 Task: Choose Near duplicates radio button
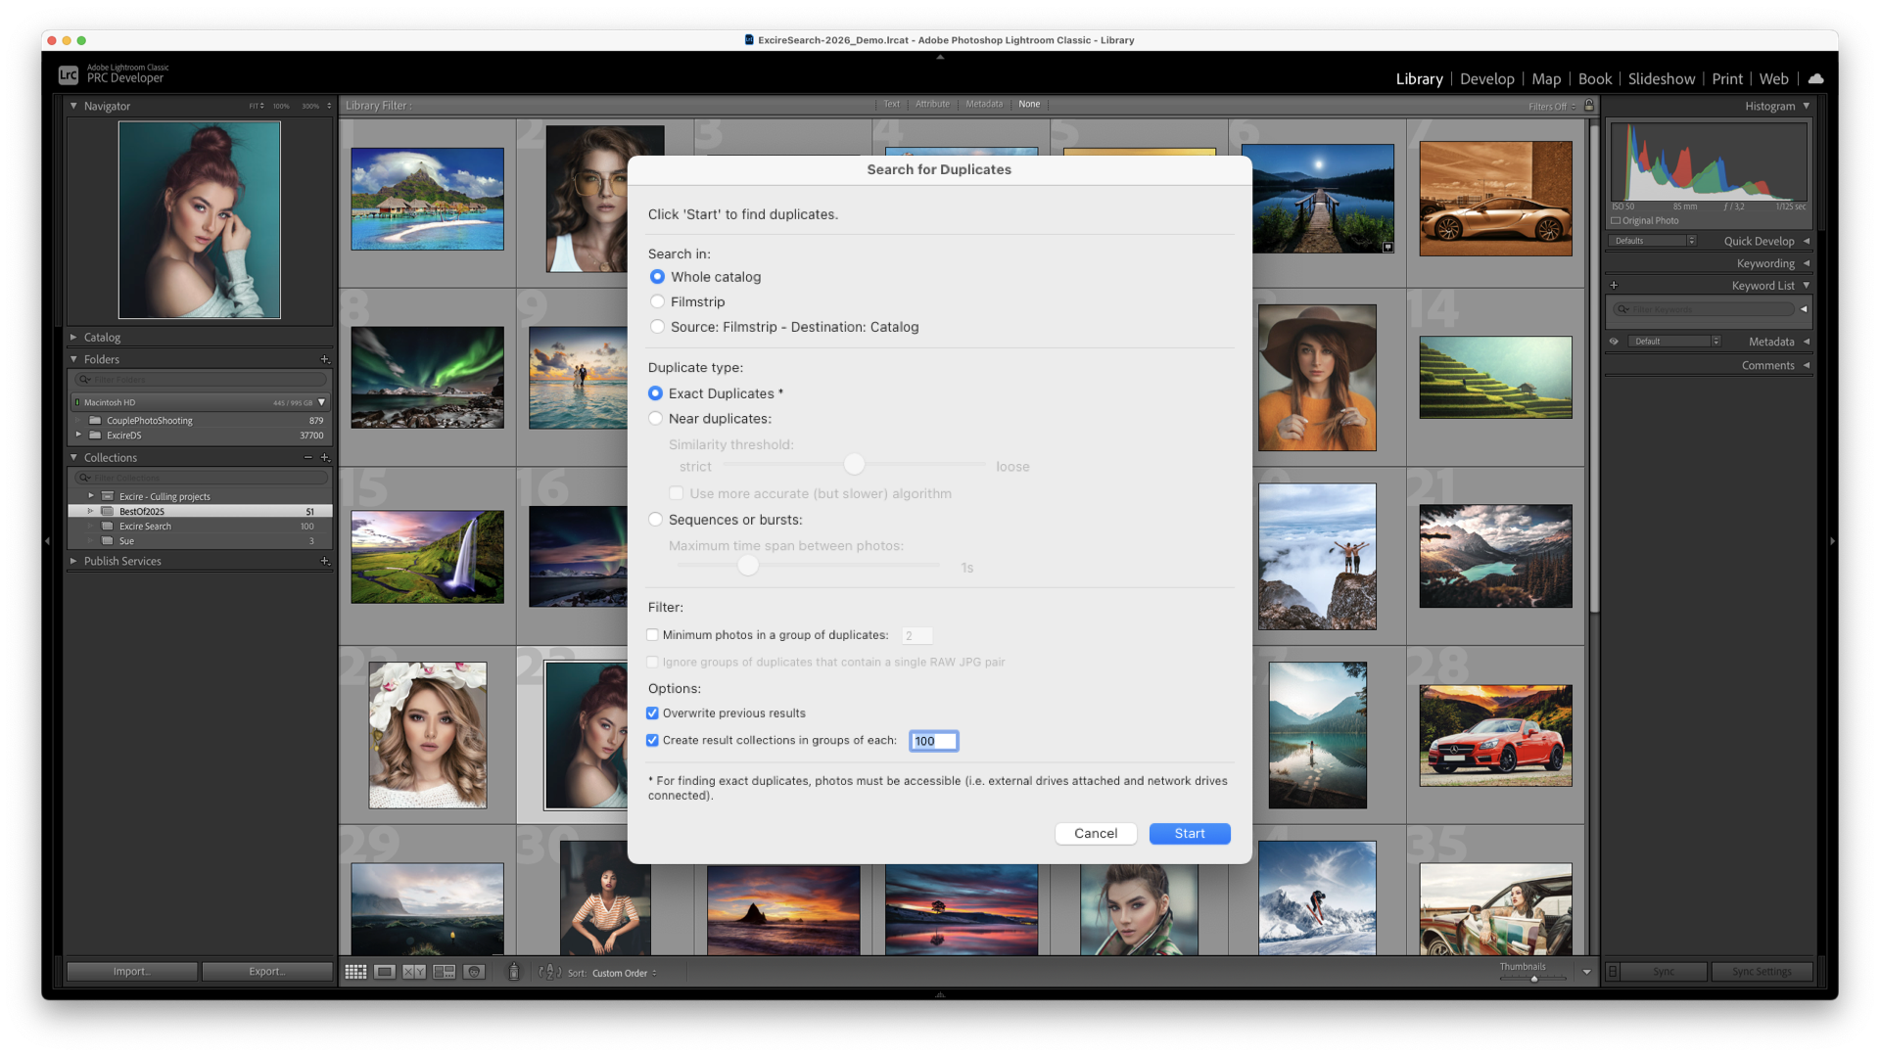coord(656,419)
